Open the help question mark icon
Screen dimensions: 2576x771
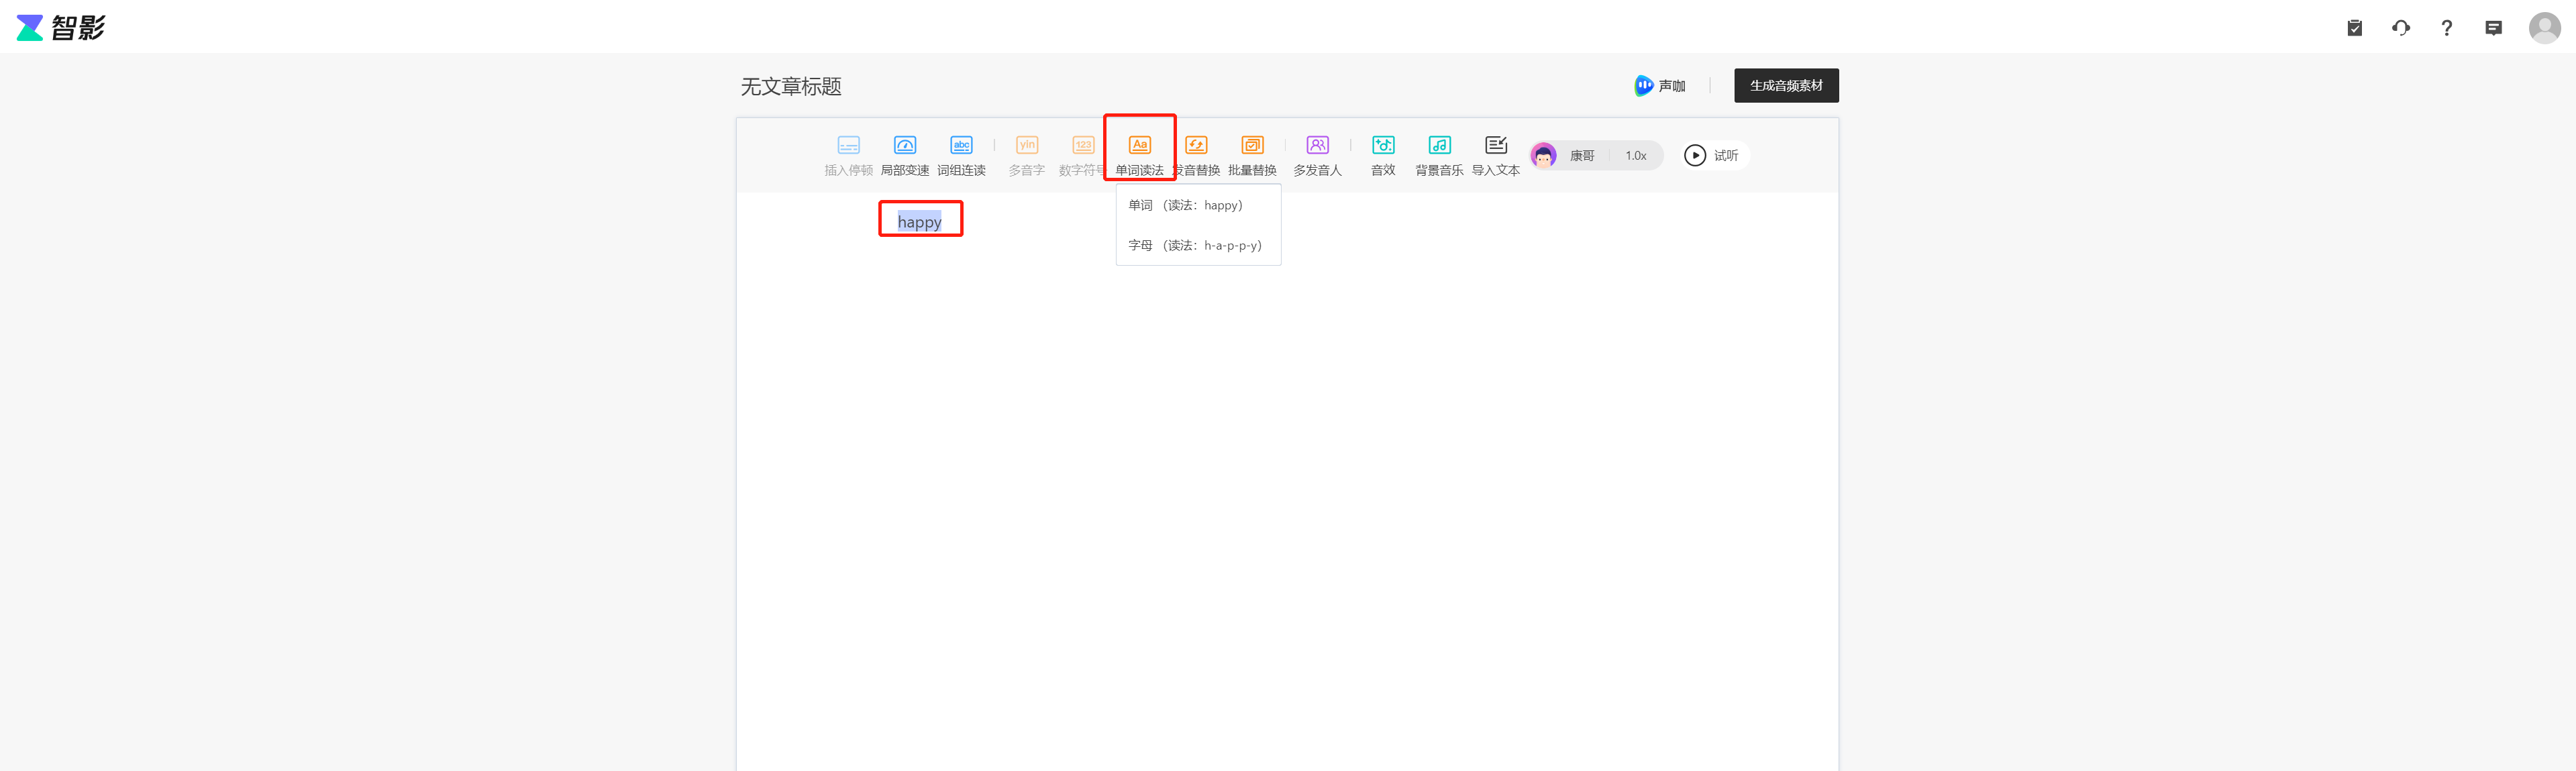2446,28
